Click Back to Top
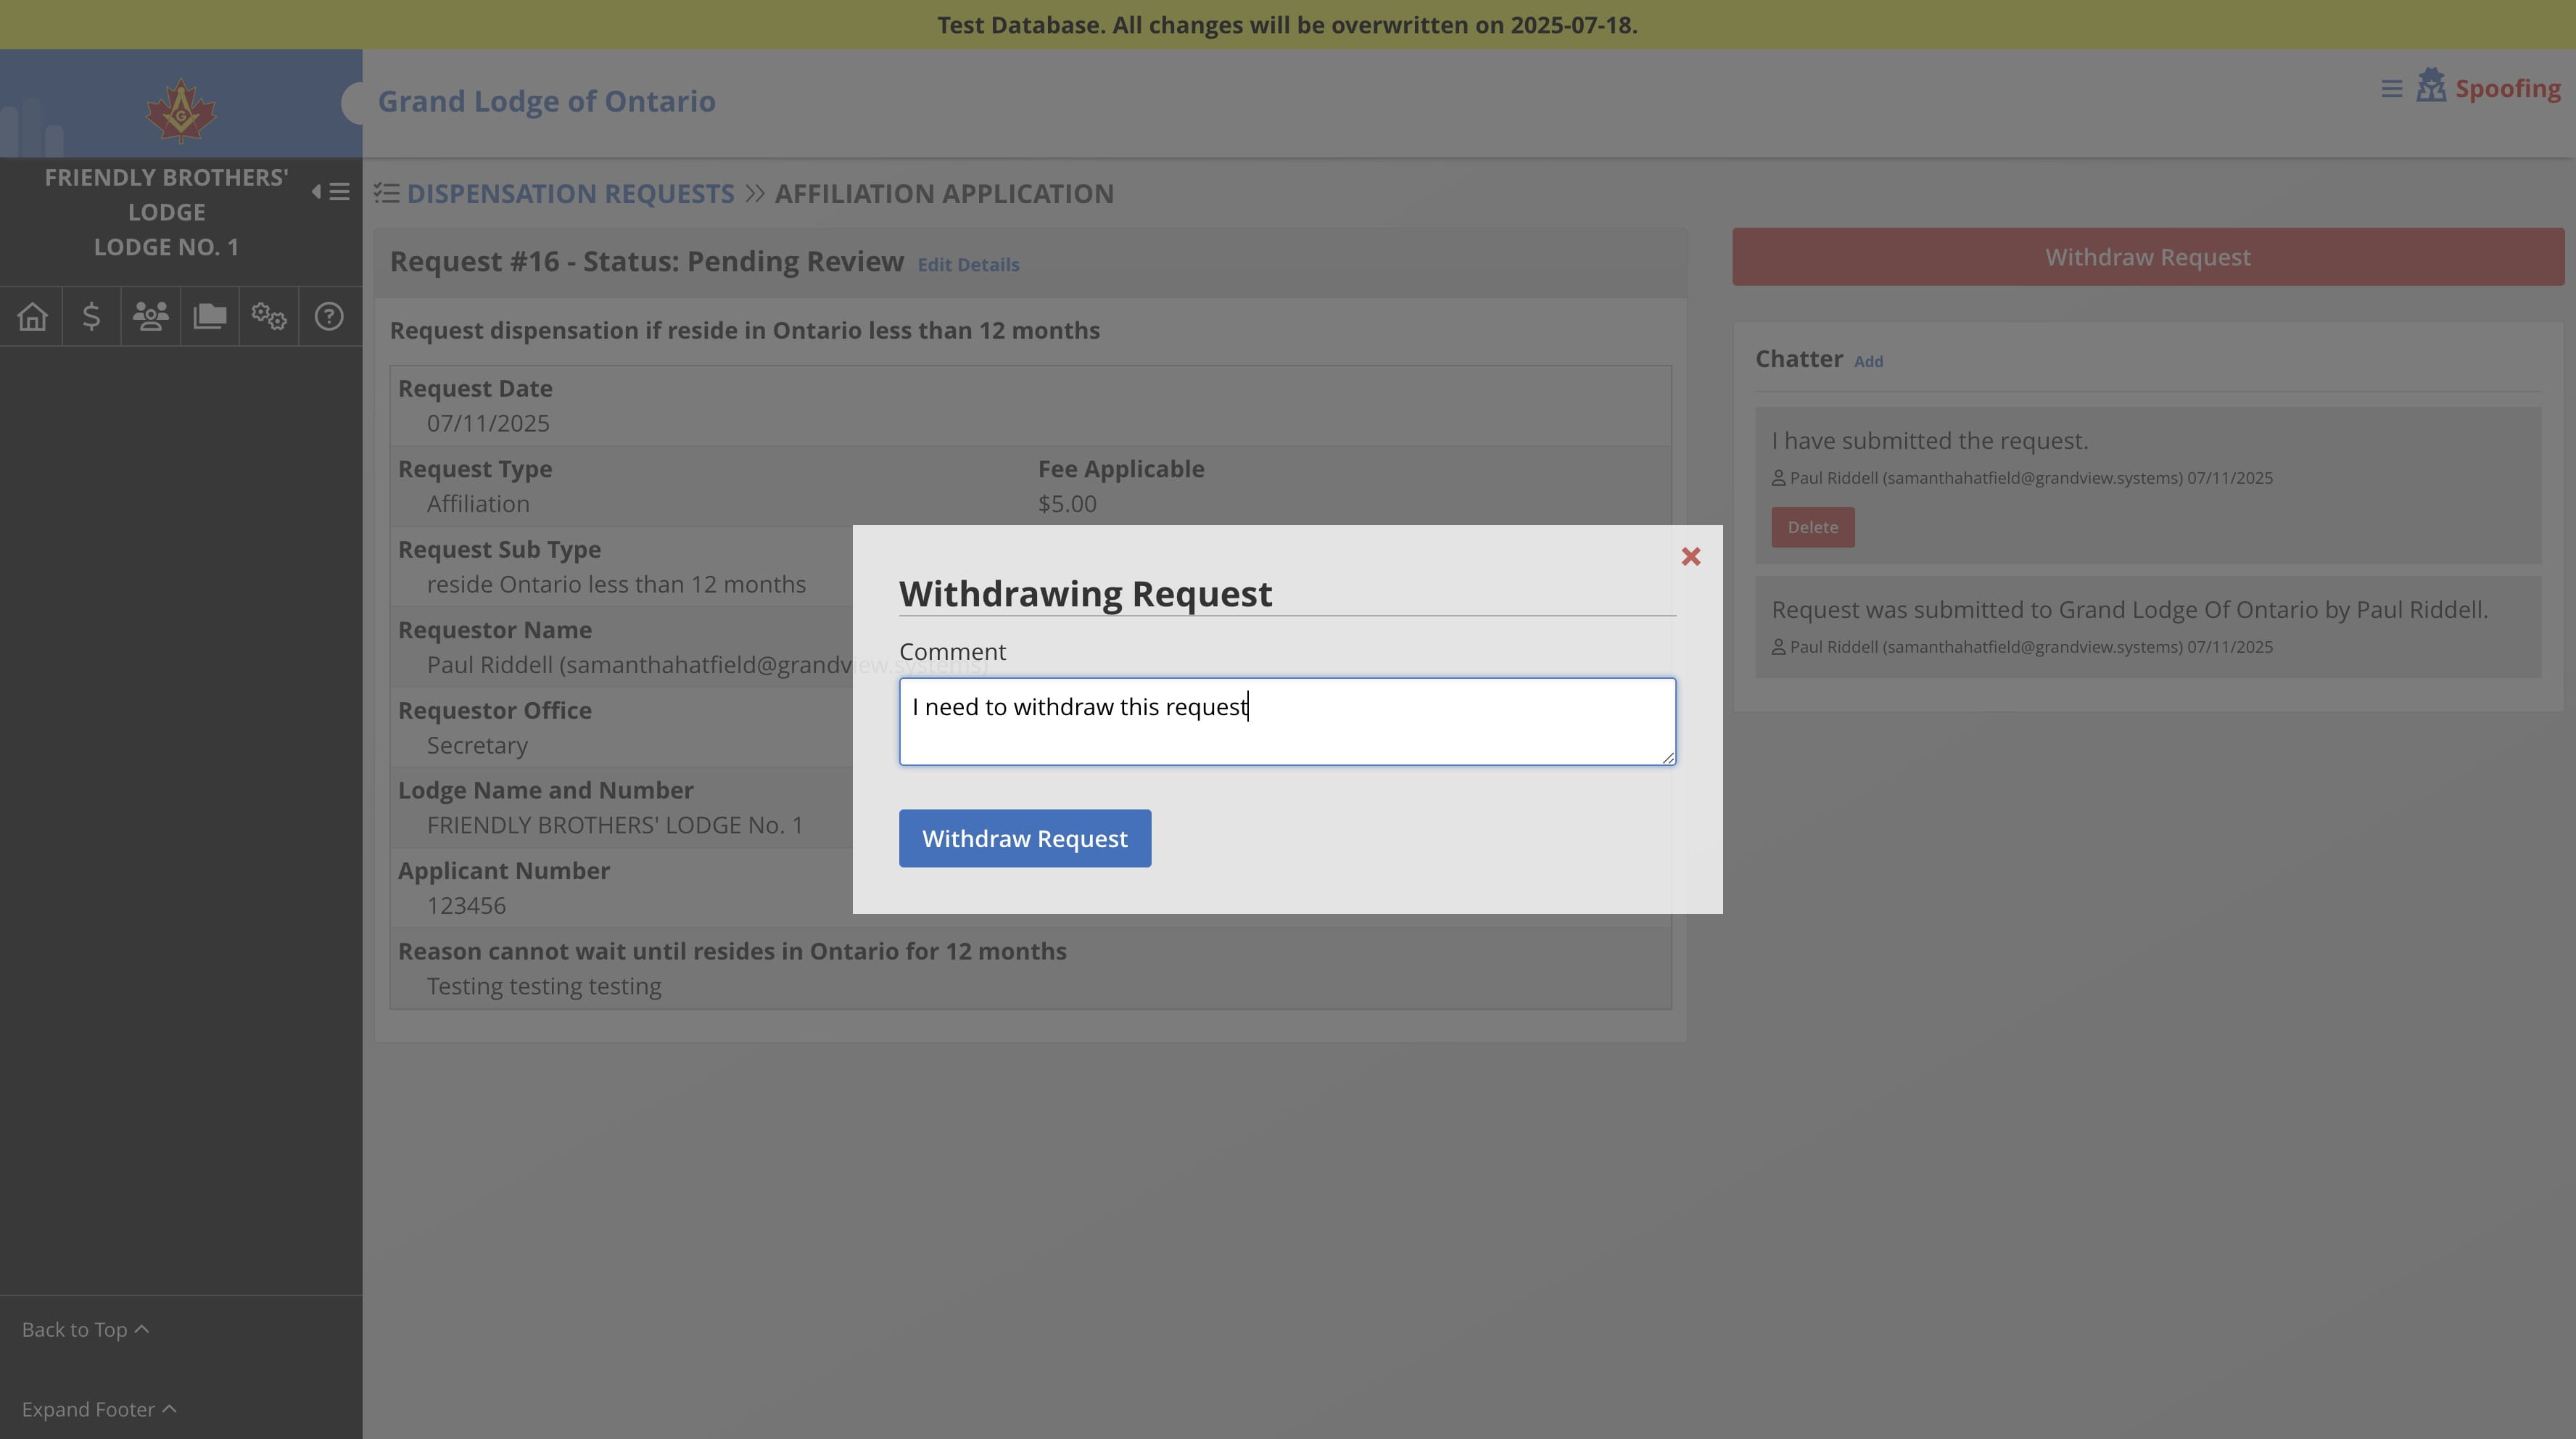The image size is (2576, 1439). tap(85, 1330)
